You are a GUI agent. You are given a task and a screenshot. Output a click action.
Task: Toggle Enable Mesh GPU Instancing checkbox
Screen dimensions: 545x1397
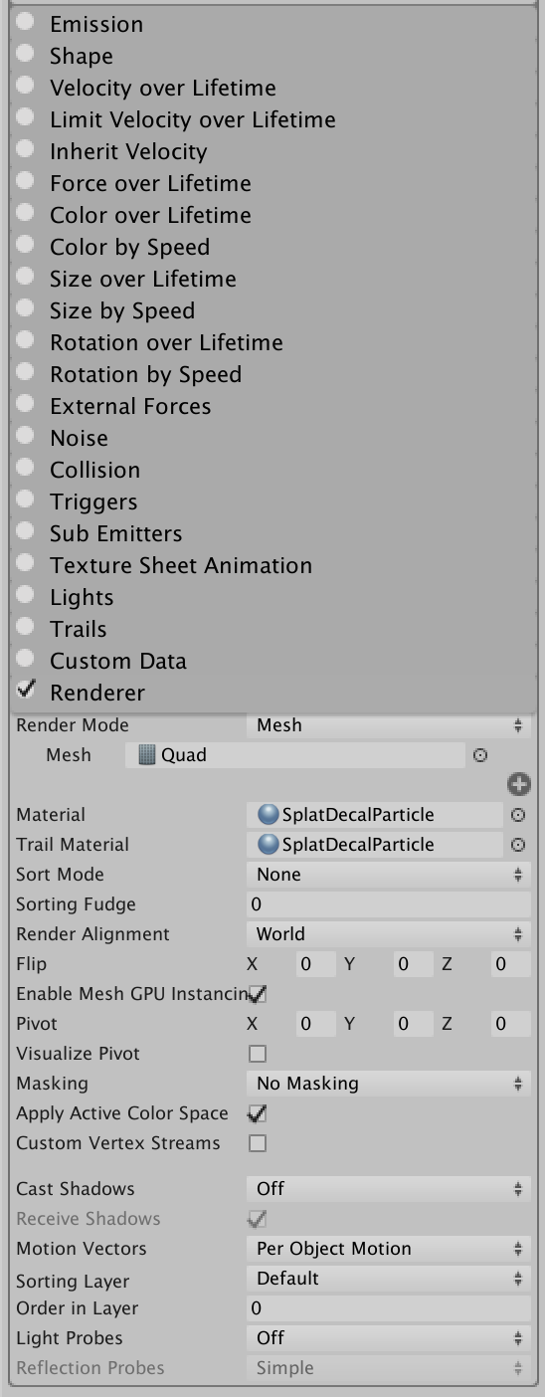coord(258,994)
